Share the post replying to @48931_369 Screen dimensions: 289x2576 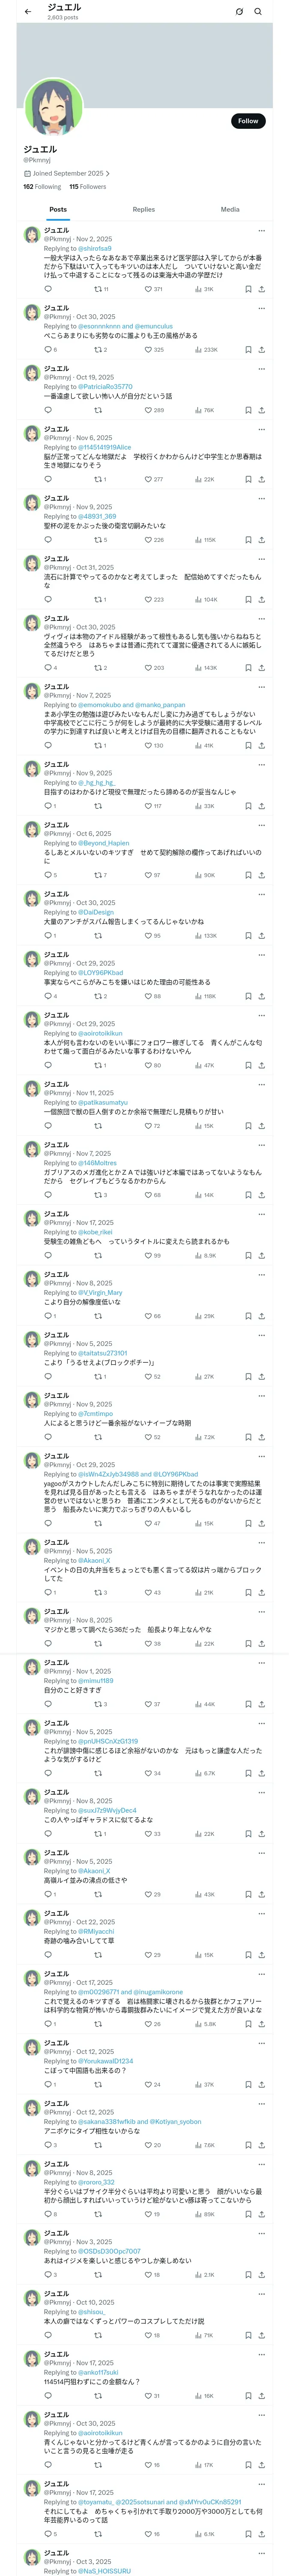[x=261, y=540]
